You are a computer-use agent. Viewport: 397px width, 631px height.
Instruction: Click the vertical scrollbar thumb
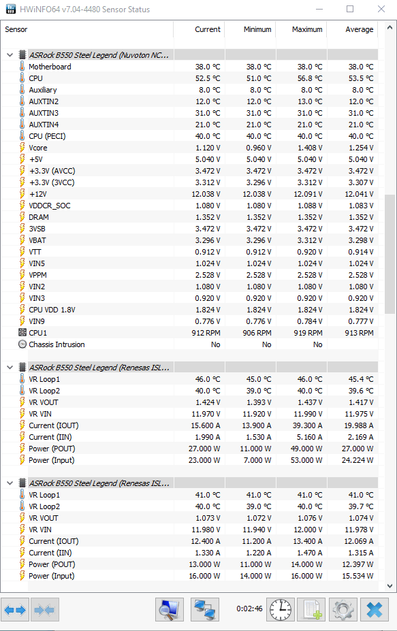[x=390, y=255]
